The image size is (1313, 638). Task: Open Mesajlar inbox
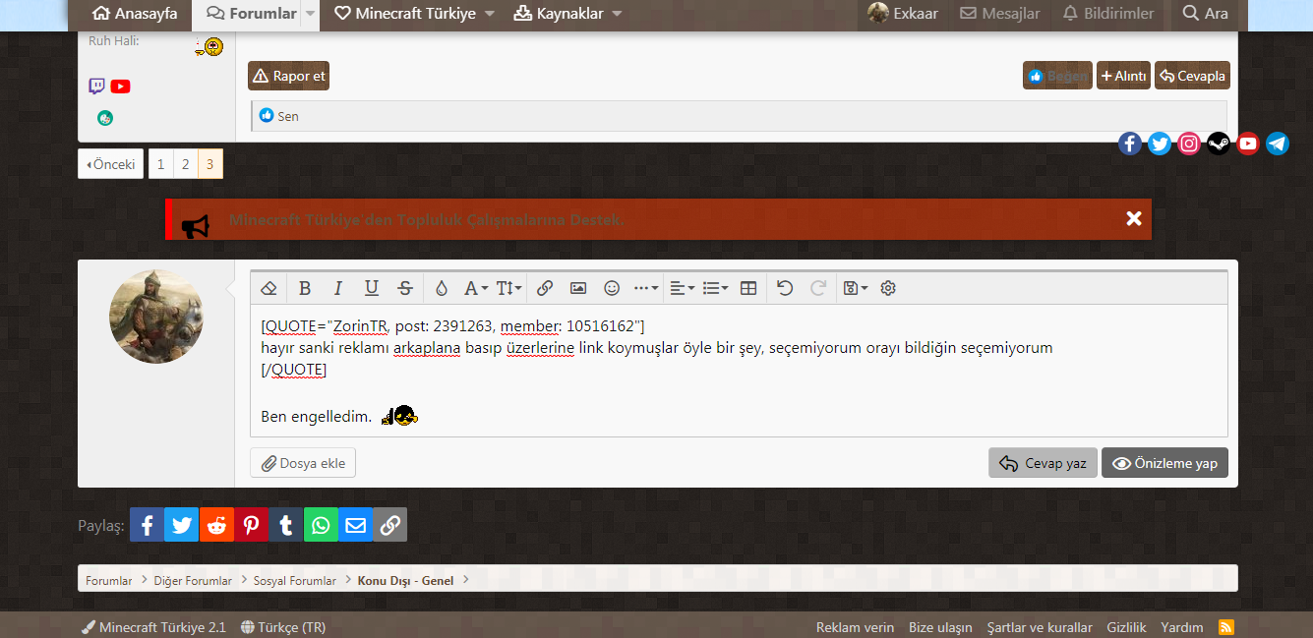pos(1000,14)
